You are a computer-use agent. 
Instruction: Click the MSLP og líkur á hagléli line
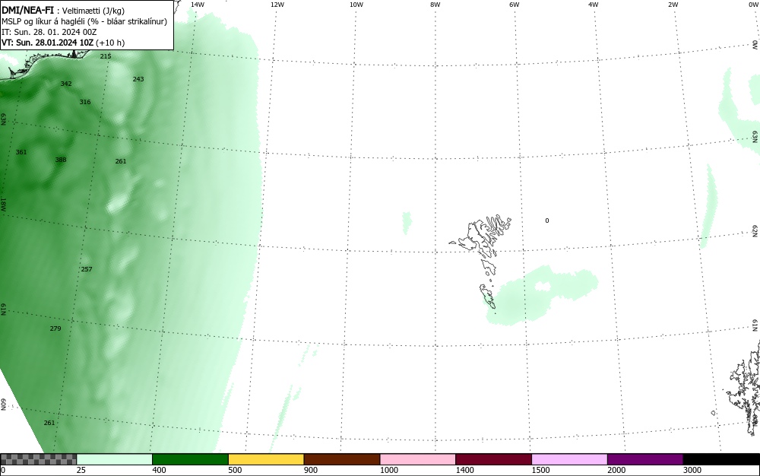(x=84, y=21)
